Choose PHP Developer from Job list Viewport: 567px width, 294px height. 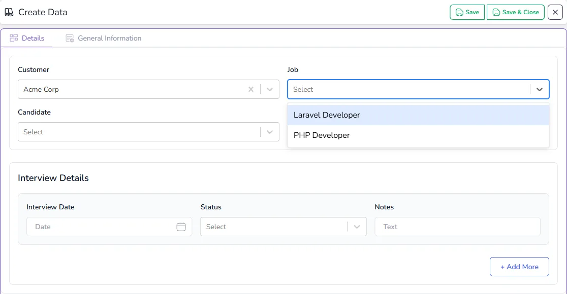pyautogui.click(x=418, y=135)
